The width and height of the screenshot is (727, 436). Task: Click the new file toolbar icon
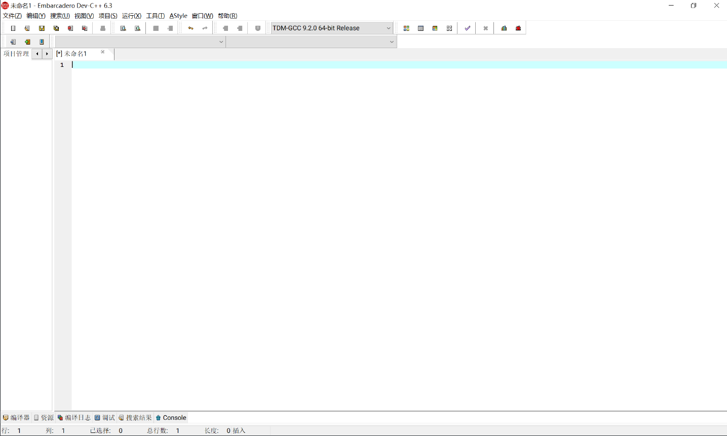(13, 28)
